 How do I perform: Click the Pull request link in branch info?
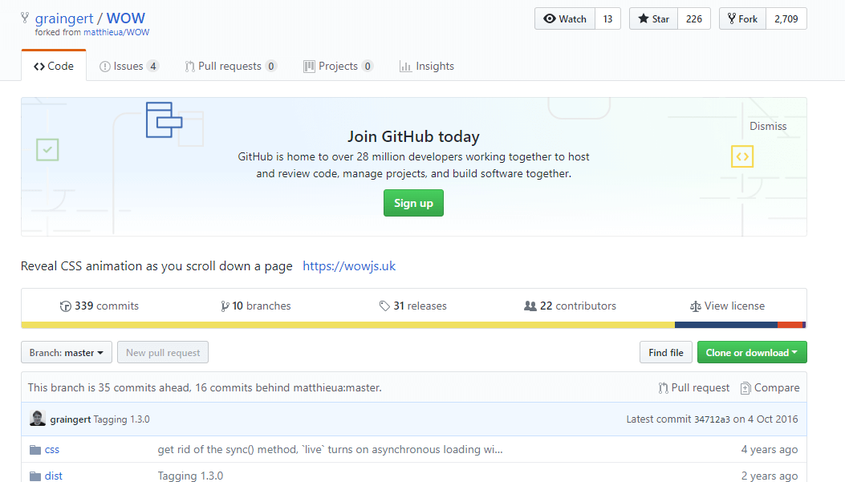click(694, 387)
